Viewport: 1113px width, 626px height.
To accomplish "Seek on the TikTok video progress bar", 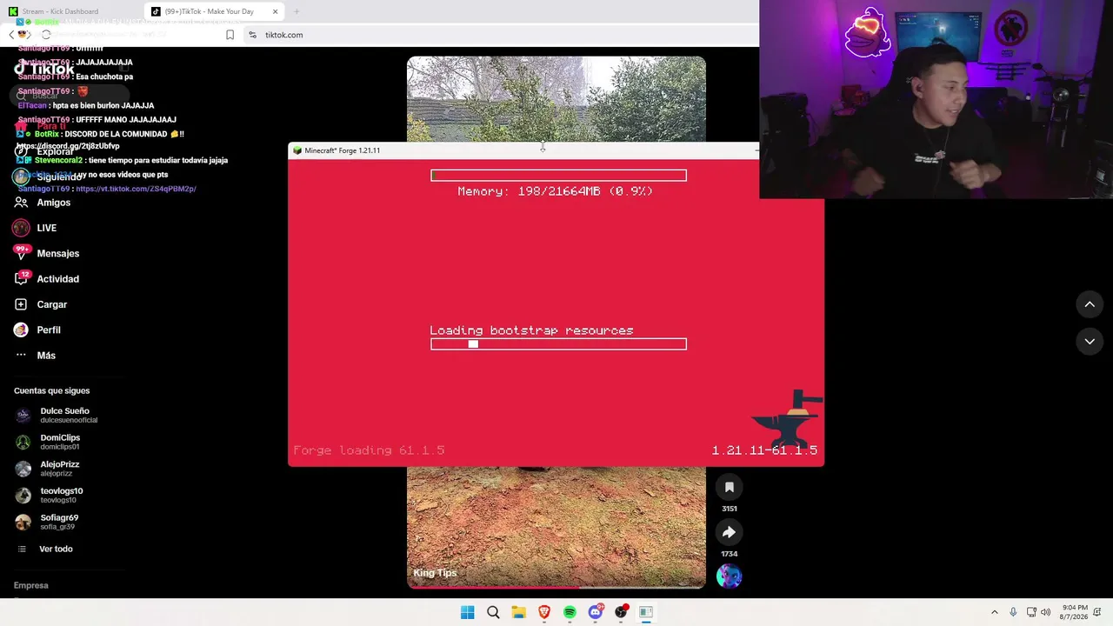I will (x=556, y=587).
